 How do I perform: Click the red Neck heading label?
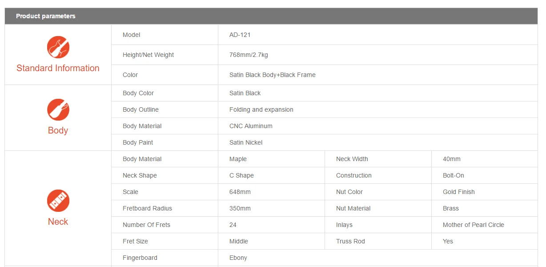pos(58,222)
